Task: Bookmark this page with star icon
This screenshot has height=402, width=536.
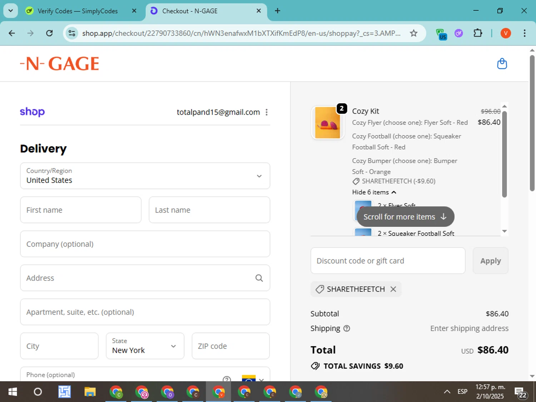Action: click(x=413, y=33)
